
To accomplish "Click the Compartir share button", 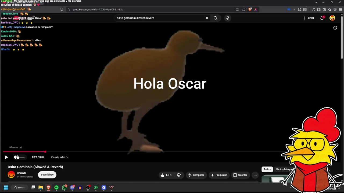I will click(196, 175).
